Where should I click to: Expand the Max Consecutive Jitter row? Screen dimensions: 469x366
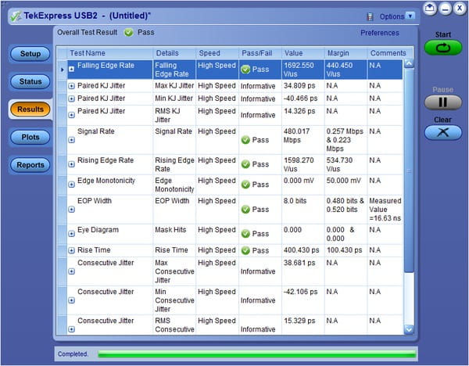pos(71,271)
